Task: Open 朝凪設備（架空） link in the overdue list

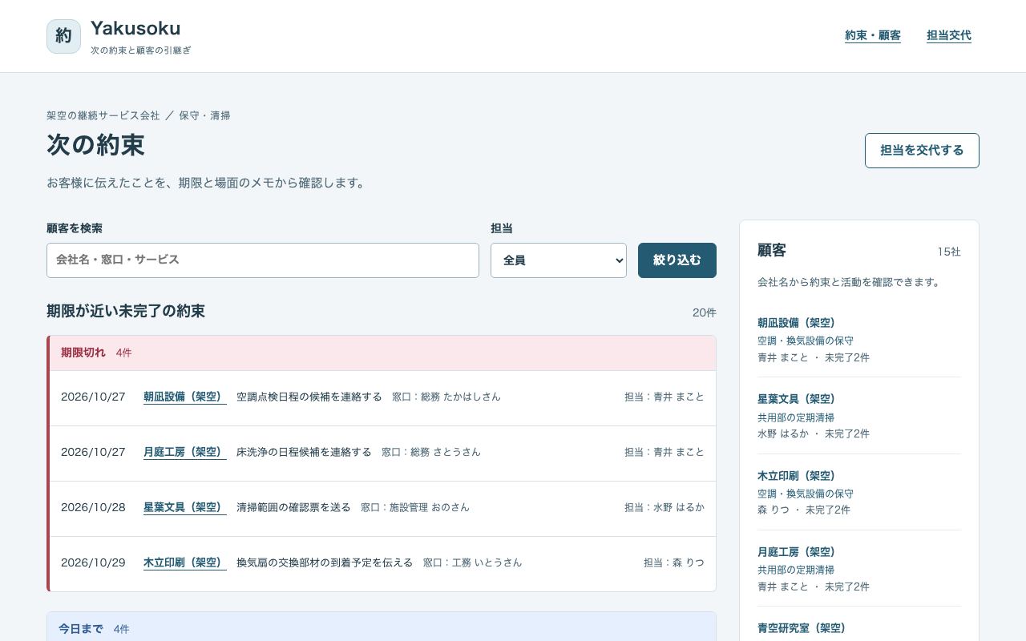Action: pyautogui.click(x=185, y=397)
